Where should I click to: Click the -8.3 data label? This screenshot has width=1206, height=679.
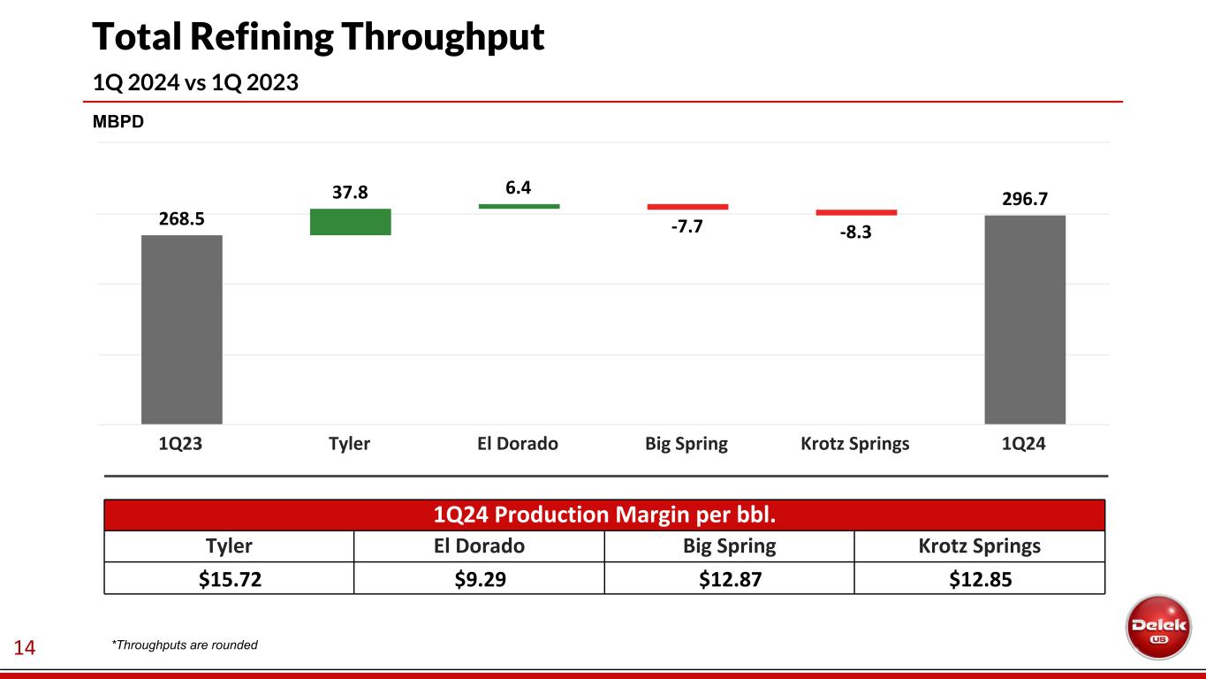(856, 234)
